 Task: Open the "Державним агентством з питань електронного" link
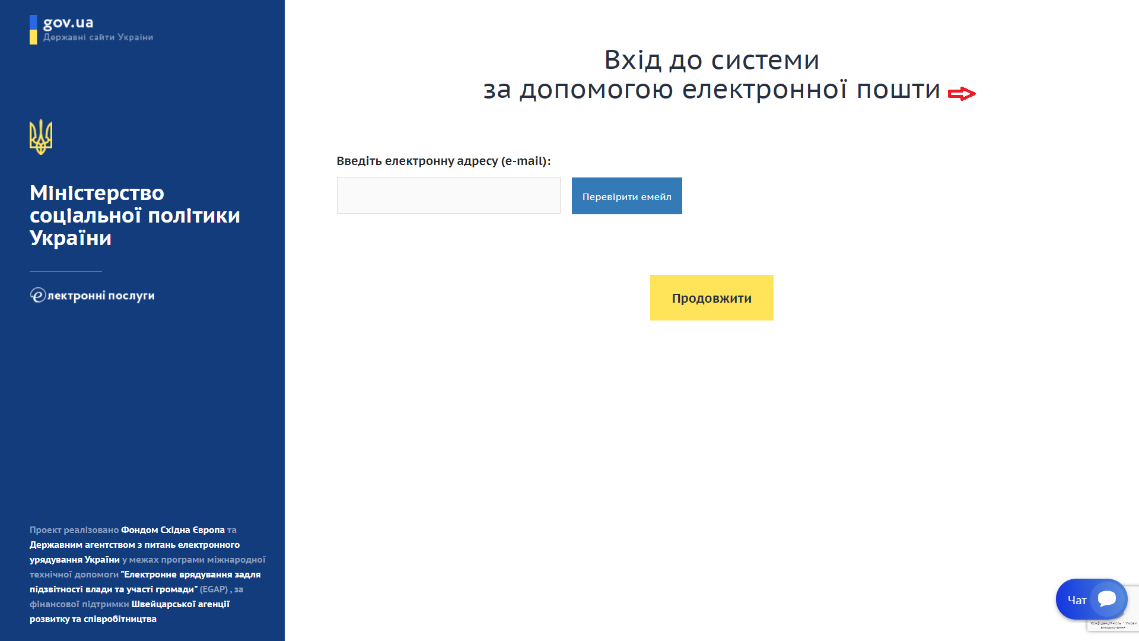pyautogui.click(x=135, y=545)
